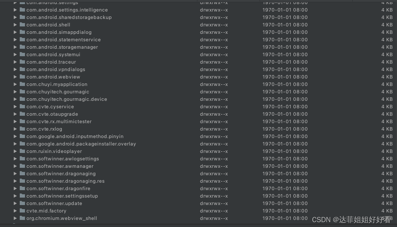Click the cvte.mid.factory folder icon

[x=22, y=211]
